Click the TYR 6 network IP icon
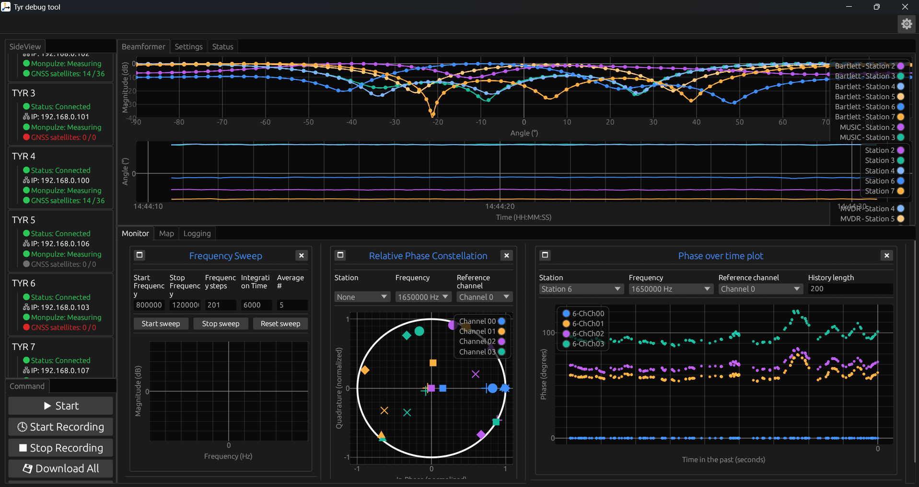Image resolution: width=919 pixels, height=487 pixels. 26,307
